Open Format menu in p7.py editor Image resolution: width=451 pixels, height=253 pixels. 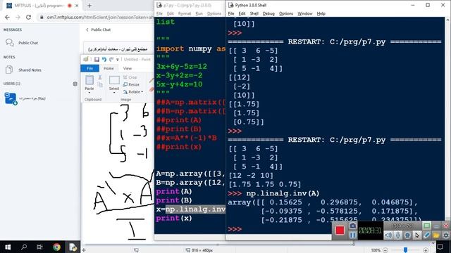(x=185, y=13)
